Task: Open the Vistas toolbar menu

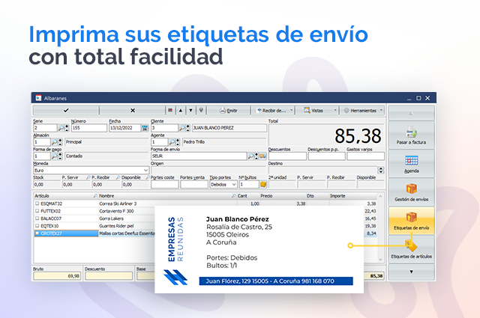Action: [x=316, y=110]
